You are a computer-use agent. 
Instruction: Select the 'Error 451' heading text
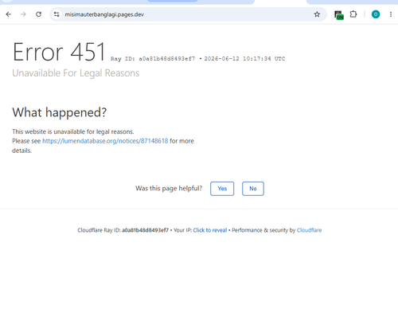[x=59, y=52]
